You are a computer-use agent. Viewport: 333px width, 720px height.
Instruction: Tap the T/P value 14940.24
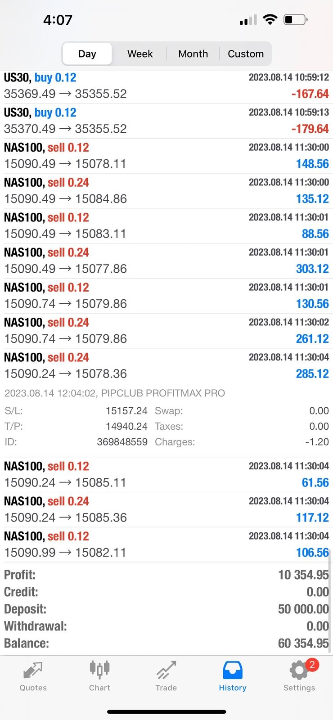[126, 427]
